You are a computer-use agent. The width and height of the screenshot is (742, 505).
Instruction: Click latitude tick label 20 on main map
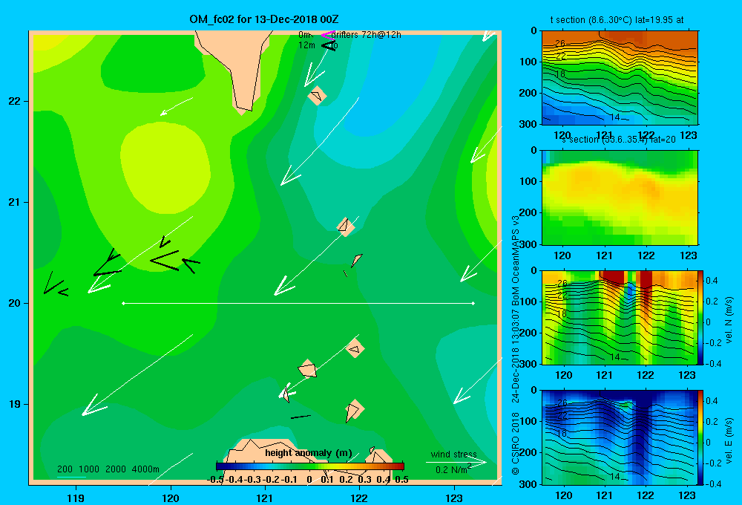15,303
